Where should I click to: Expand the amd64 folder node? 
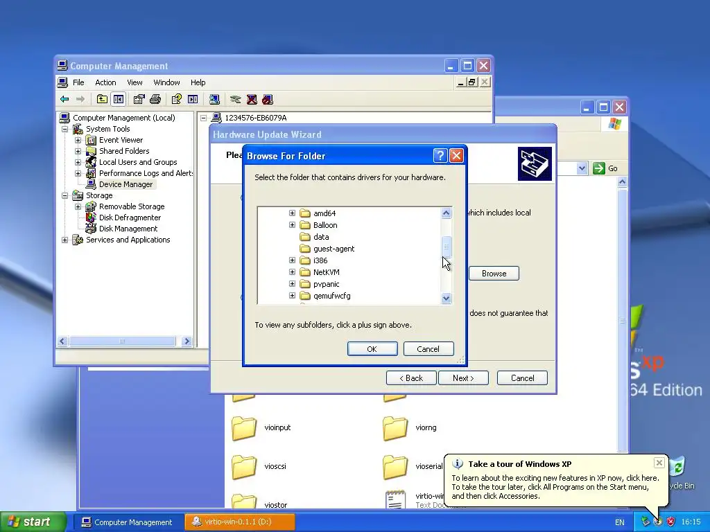pos(292,213)
